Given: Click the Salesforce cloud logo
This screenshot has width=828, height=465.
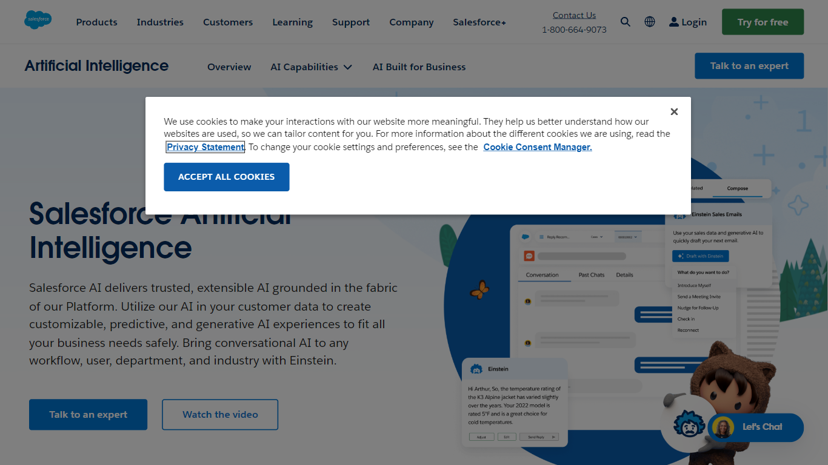Looking at the screenshot, I should [38, 20].
